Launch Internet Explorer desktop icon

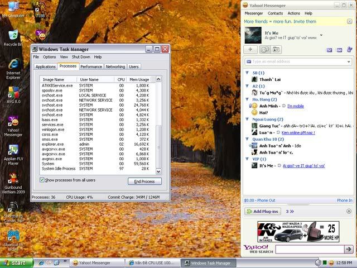[x=13, y=69]
